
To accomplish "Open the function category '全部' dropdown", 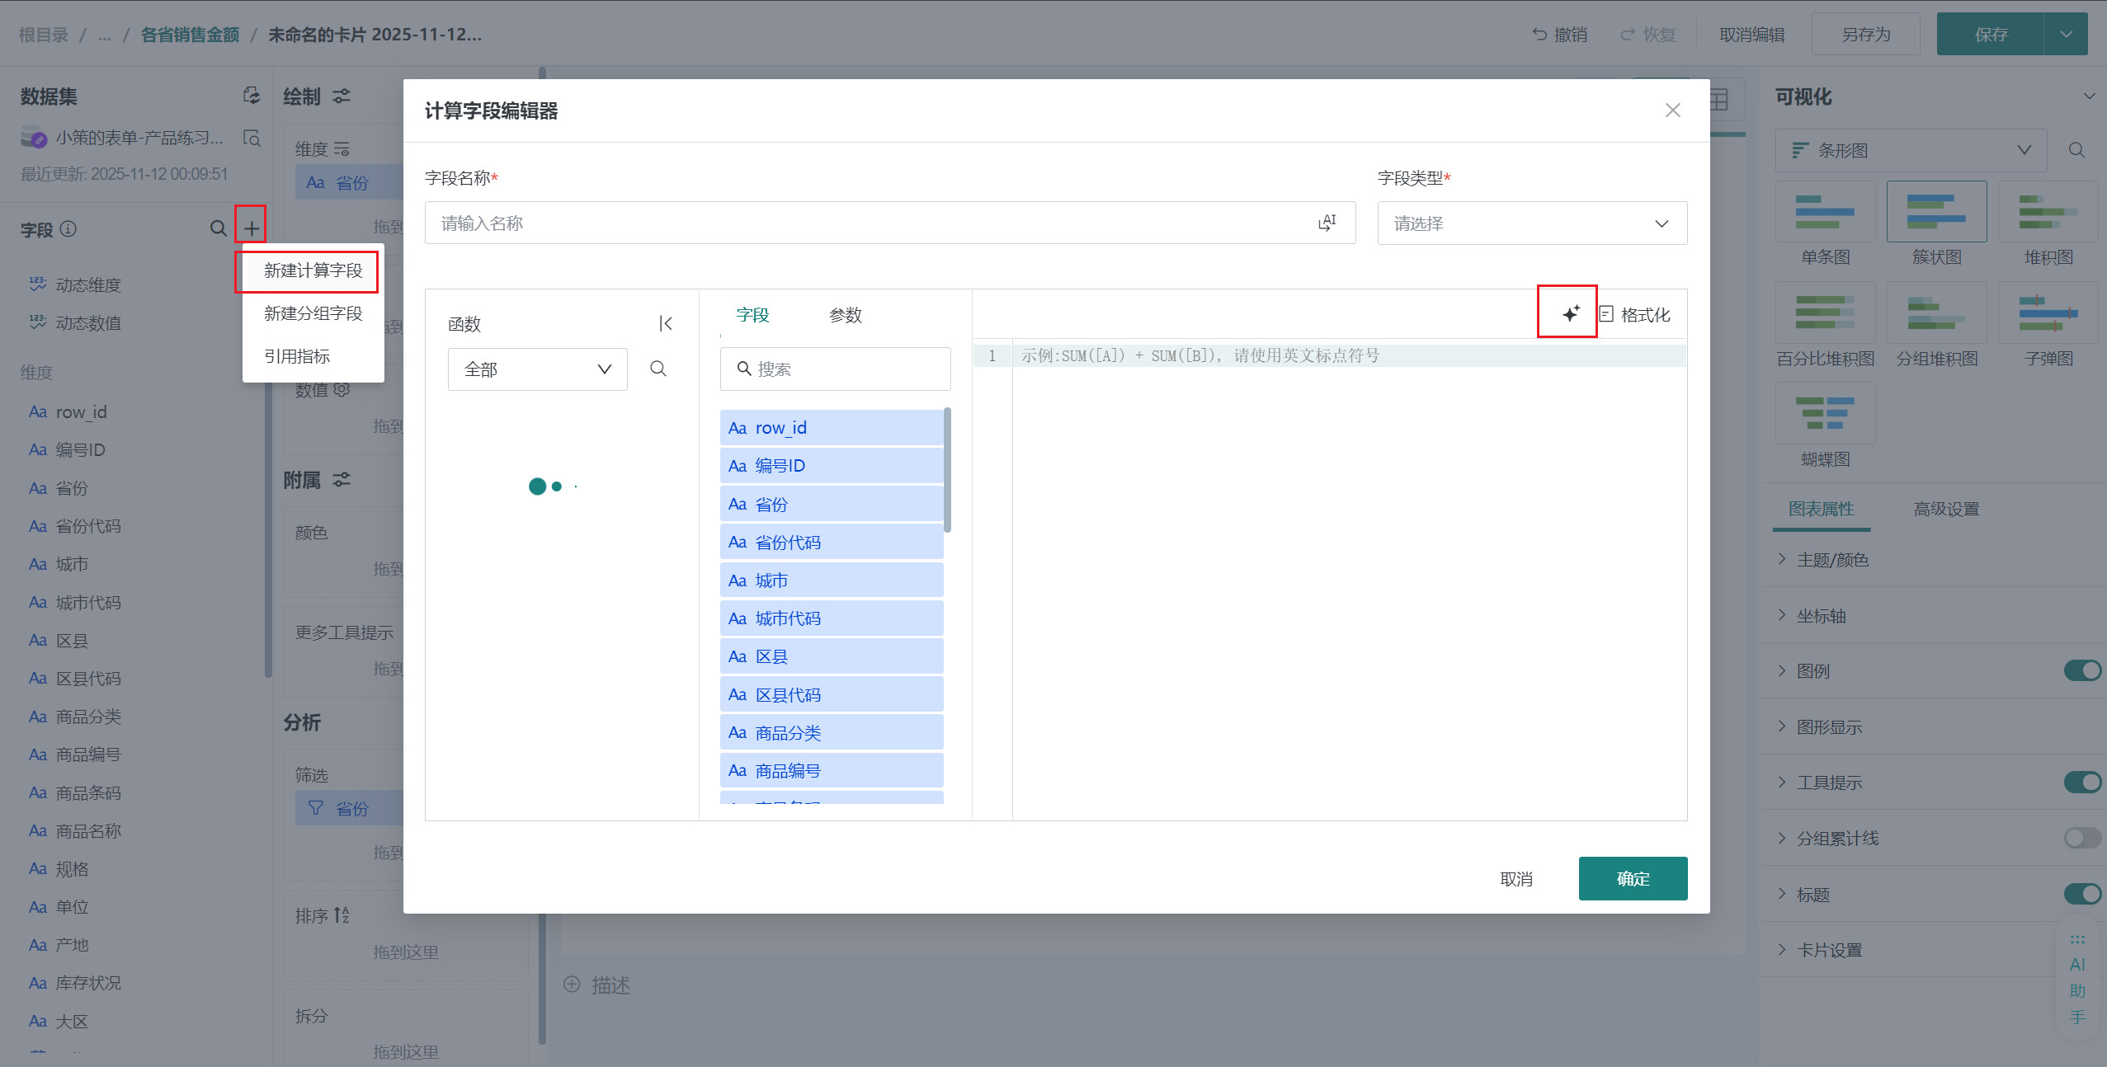I will (x=537, y=369).
